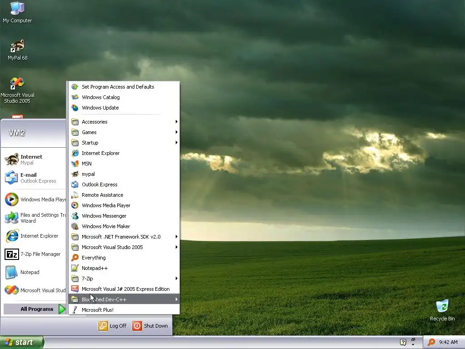Open the Games folder entry

[124, 132]
